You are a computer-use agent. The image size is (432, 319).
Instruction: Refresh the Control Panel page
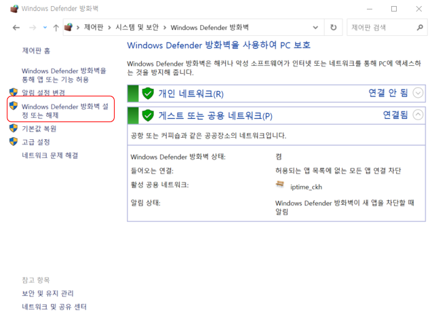click(334, 27)
